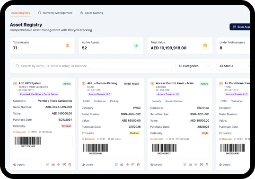
Task: Click the Scan Asset button
Action: coord(240,27)
